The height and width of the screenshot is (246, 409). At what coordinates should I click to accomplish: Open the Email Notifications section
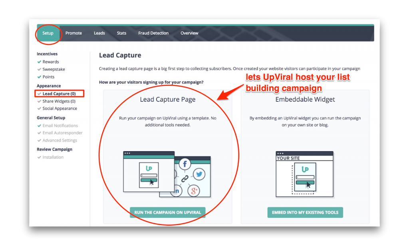60,126
